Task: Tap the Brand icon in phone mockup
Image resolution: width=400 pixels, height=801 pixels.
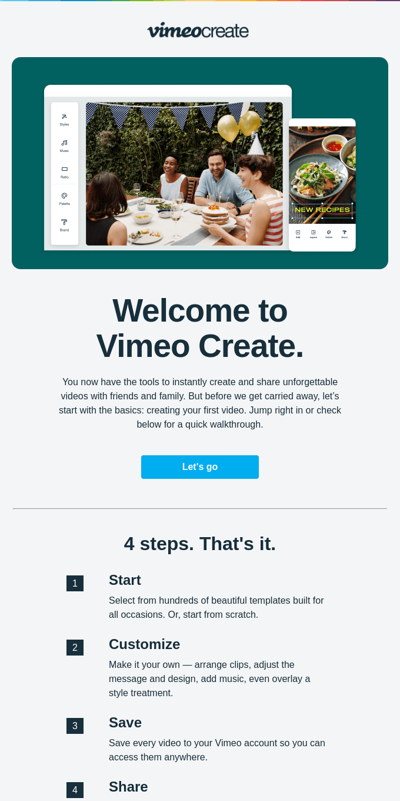Action: pos(344,232)
